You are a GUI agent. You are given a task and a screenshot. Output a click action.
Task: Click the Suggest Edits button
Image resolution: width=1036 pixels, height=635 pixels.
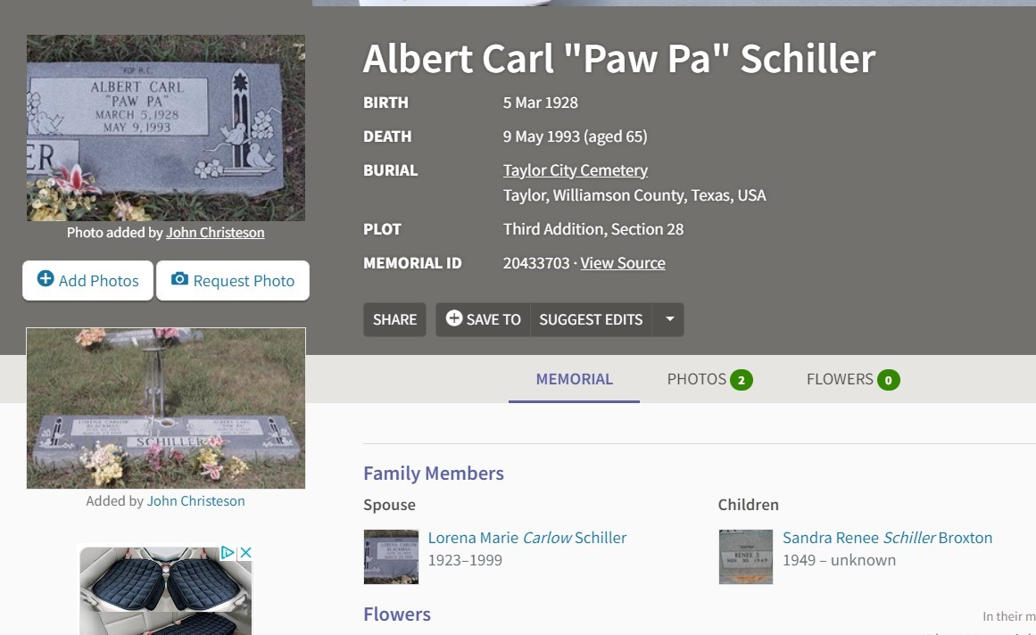point(591,319)
